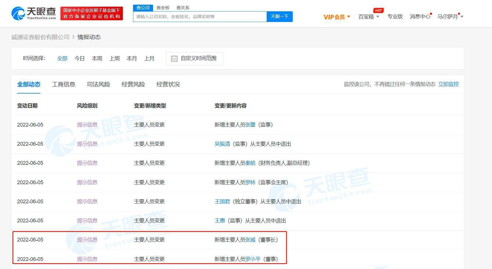Click the 诚通证券股份有限公司 breadcrumb link
Image resolution: width=492 pixels, height=269 pixels.
click(x=40, y=37)
